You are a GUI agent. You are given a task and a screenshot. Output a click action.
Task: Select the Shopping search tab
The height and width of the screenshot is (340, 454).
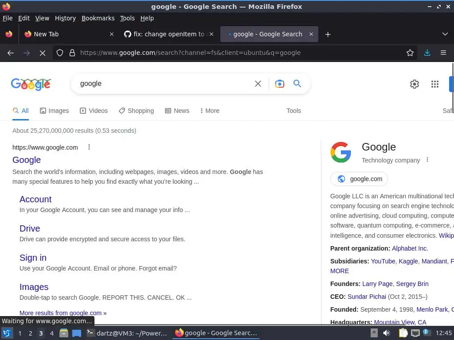click(x=137, y=111)
